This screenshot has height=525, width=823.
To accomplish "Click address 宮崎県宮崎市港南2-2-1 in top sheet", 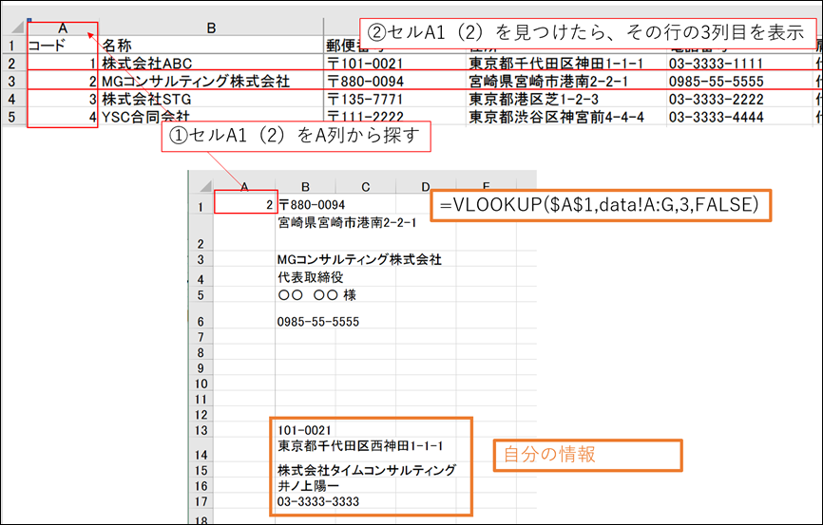I will 566,82.
